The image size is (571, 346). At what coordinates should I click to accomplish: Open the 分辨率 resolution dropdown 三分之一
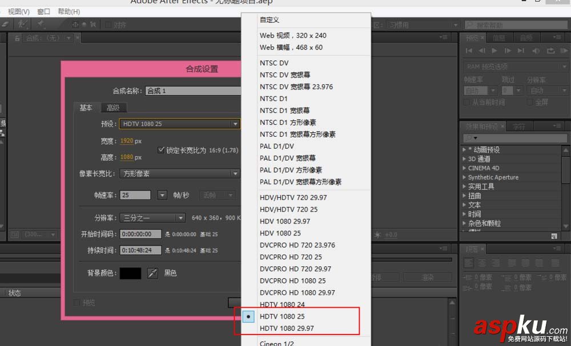point(152,218)
